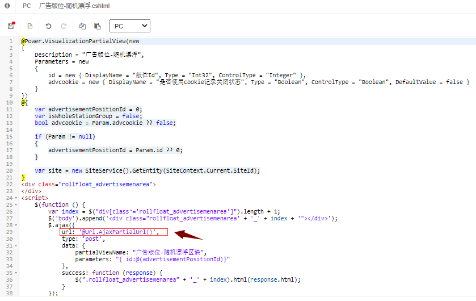Click the undo arrow icon

(48, 26)
